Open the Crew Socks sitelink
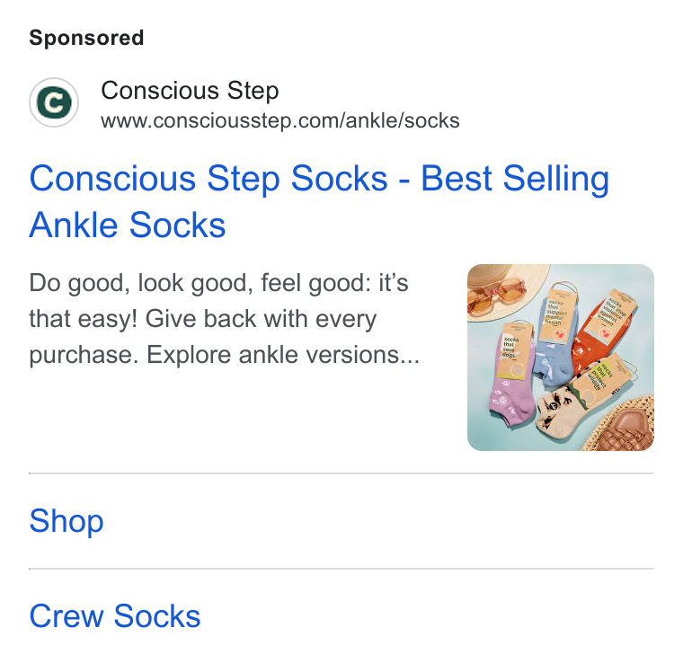Screen dimensions: 683x663 (x=115, y=616)
